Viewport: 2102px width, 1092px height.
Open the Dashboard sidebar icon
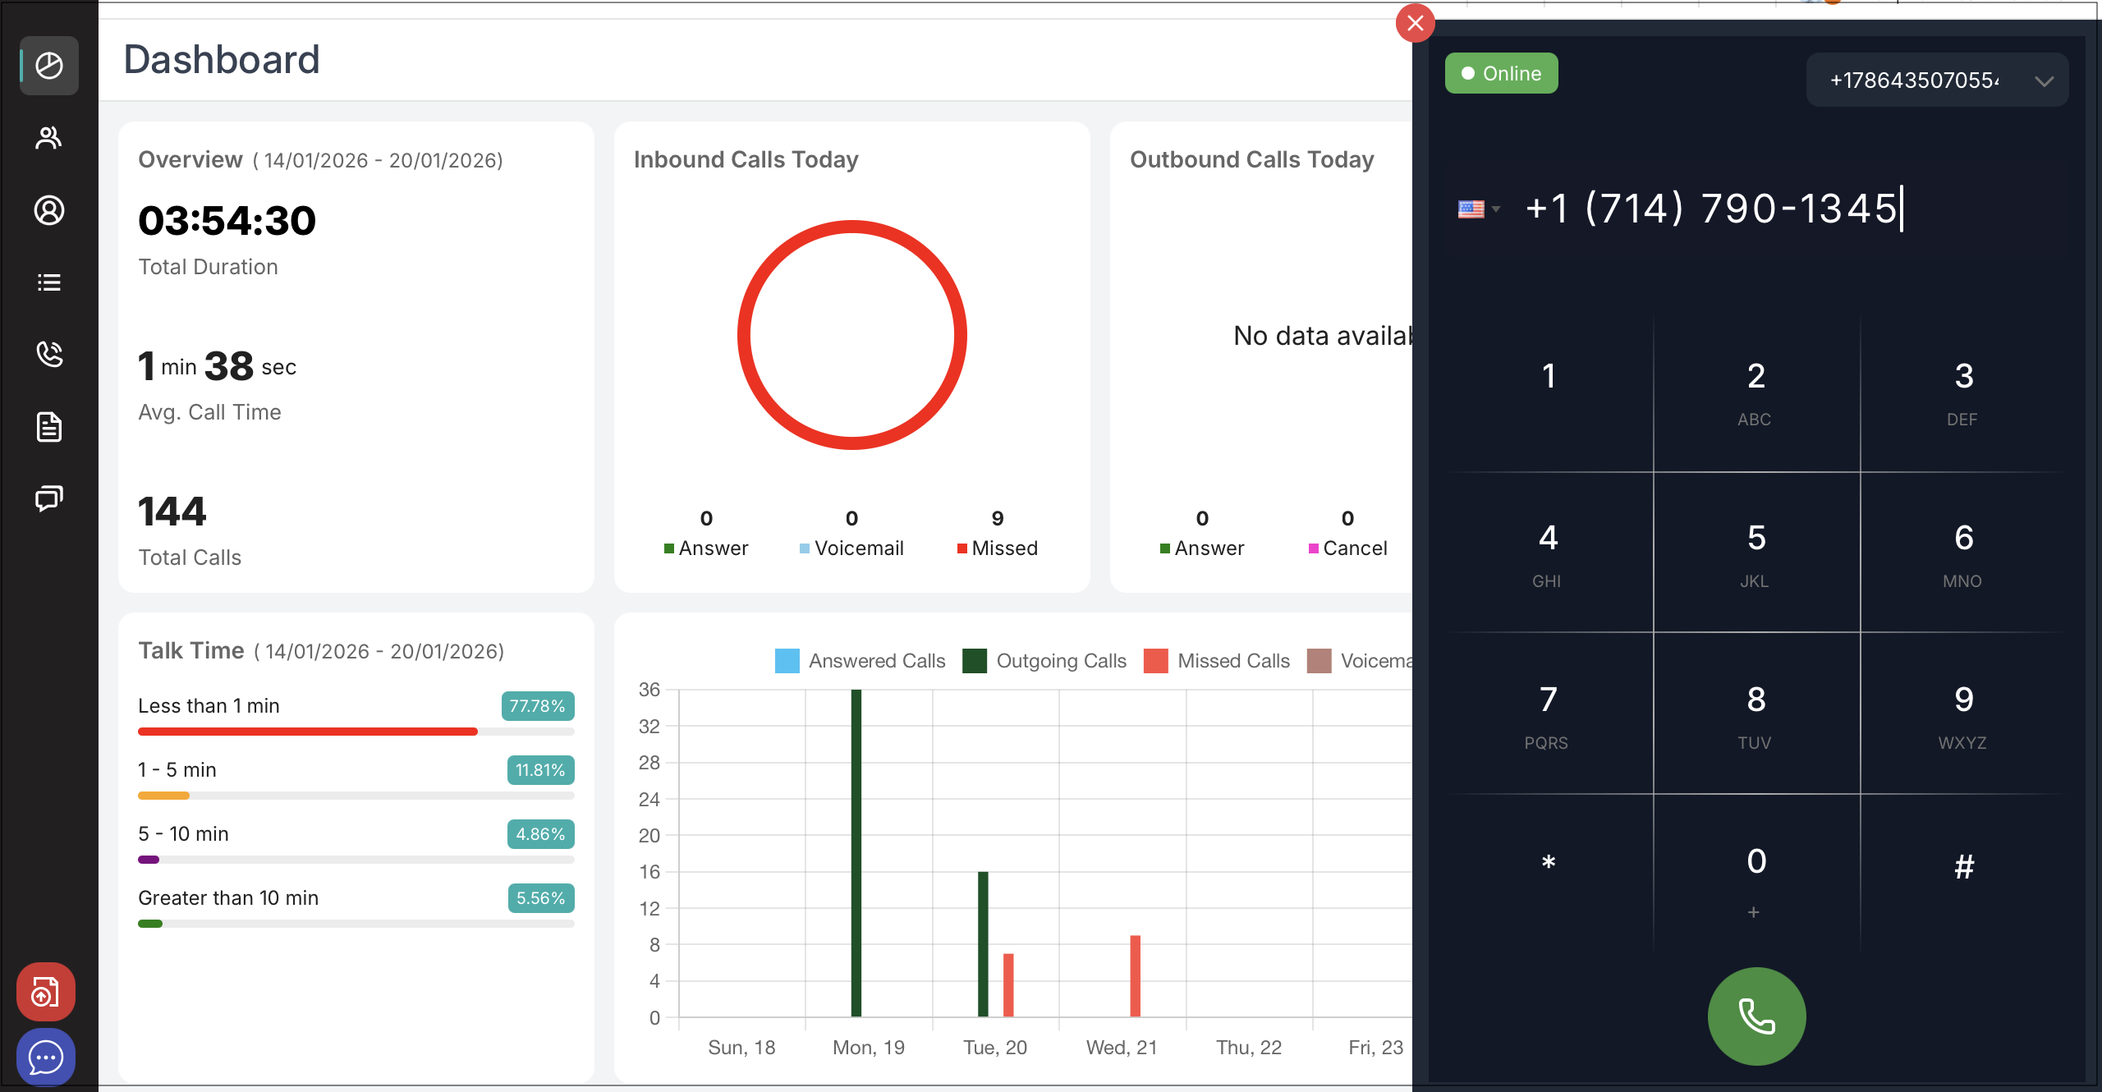49,66
